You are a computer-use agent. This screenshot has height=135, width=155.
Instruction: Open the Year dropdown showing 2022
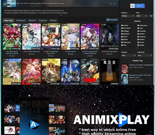tap(142, 16)
